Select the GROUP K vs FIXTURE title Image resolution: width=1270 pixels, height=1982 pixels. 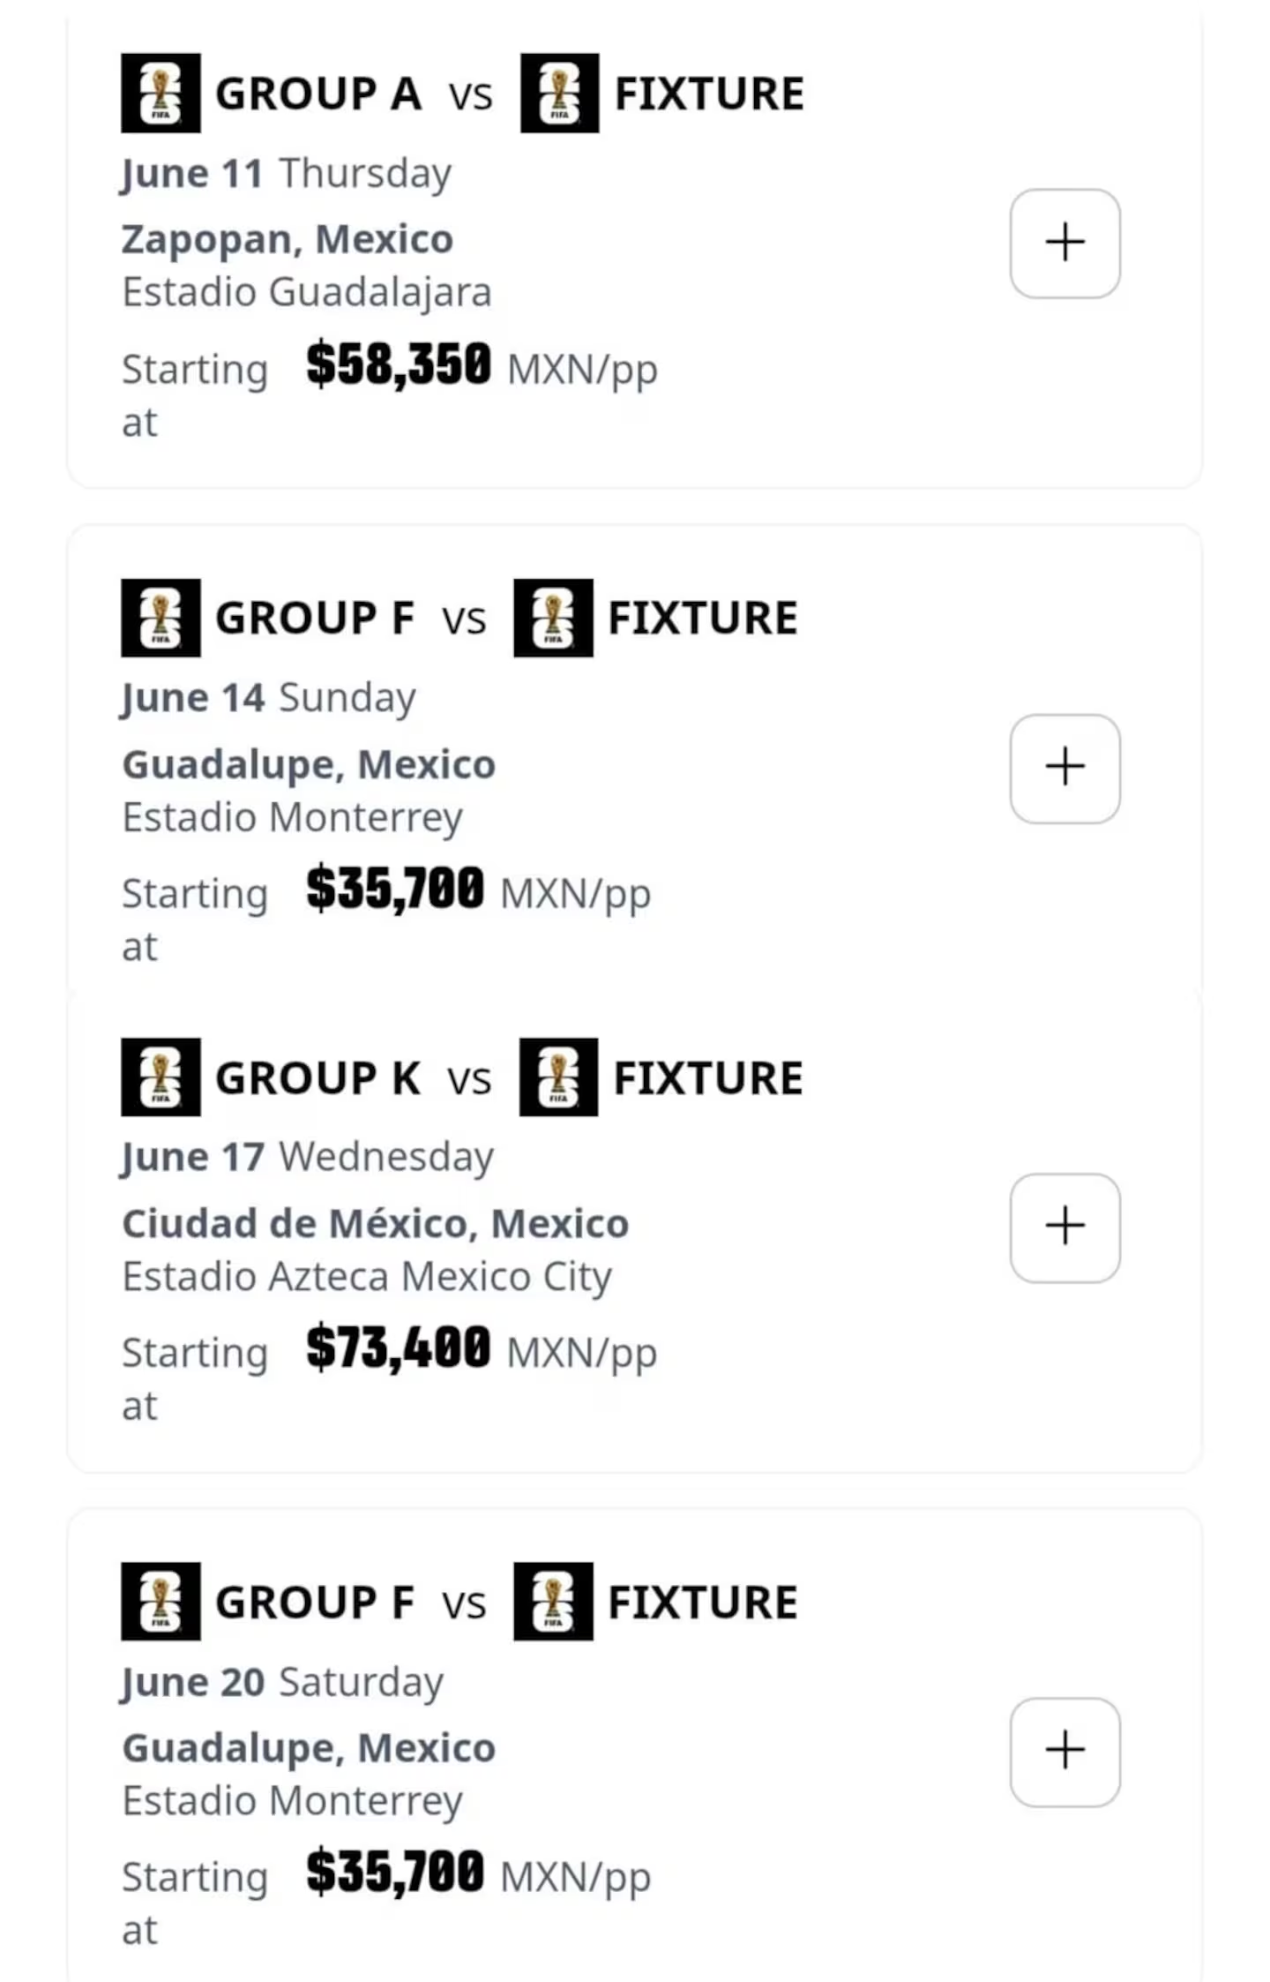coord(463,1077)
